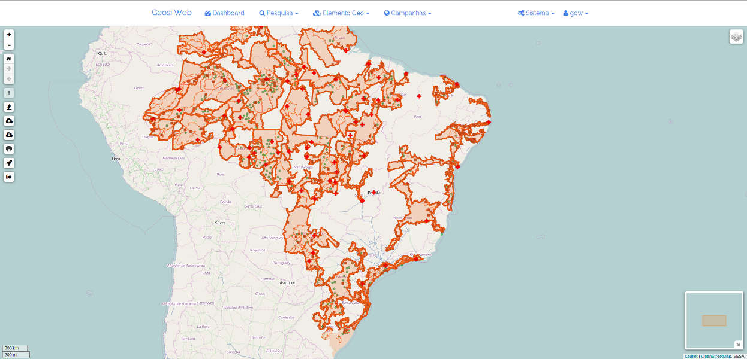Click the Geosi Web brand link
Viewport: 747px width, 359px height.
point(171,12)
